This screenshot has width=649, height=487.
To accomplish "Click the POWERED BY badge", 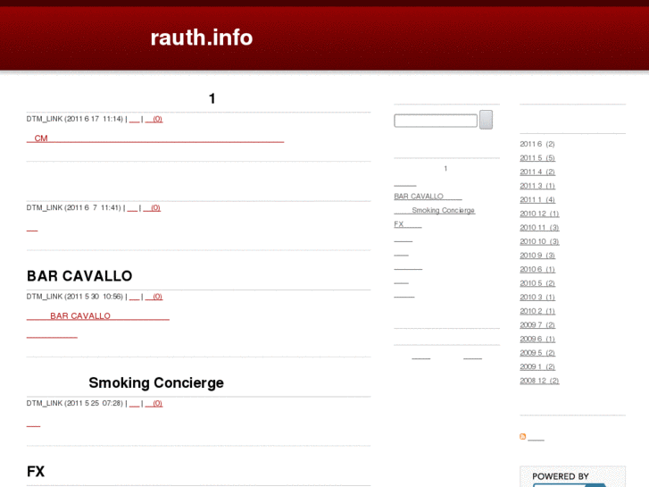I will [x=573, y=476].
